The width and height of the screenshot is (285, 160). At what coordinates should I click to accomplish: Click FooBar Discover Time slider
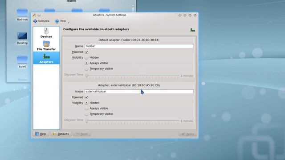133,75
